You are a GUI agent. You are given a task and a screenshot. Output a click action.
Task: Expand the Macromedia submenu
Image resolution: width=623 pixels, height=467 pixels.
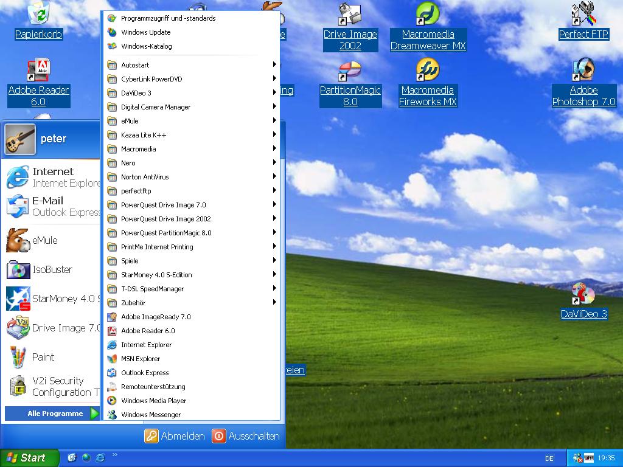(138, 149)
